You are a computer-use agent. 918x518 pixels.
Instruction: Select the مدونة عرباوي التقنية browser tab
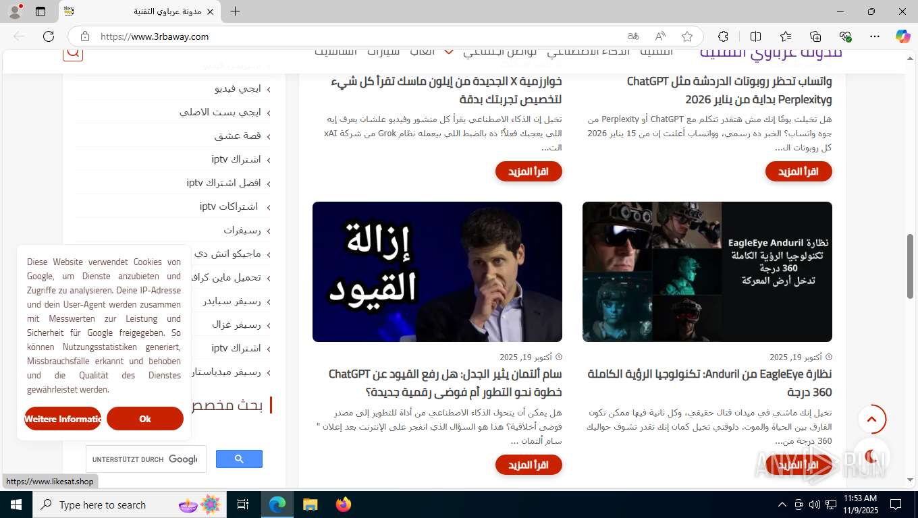[x=138, y=11]
